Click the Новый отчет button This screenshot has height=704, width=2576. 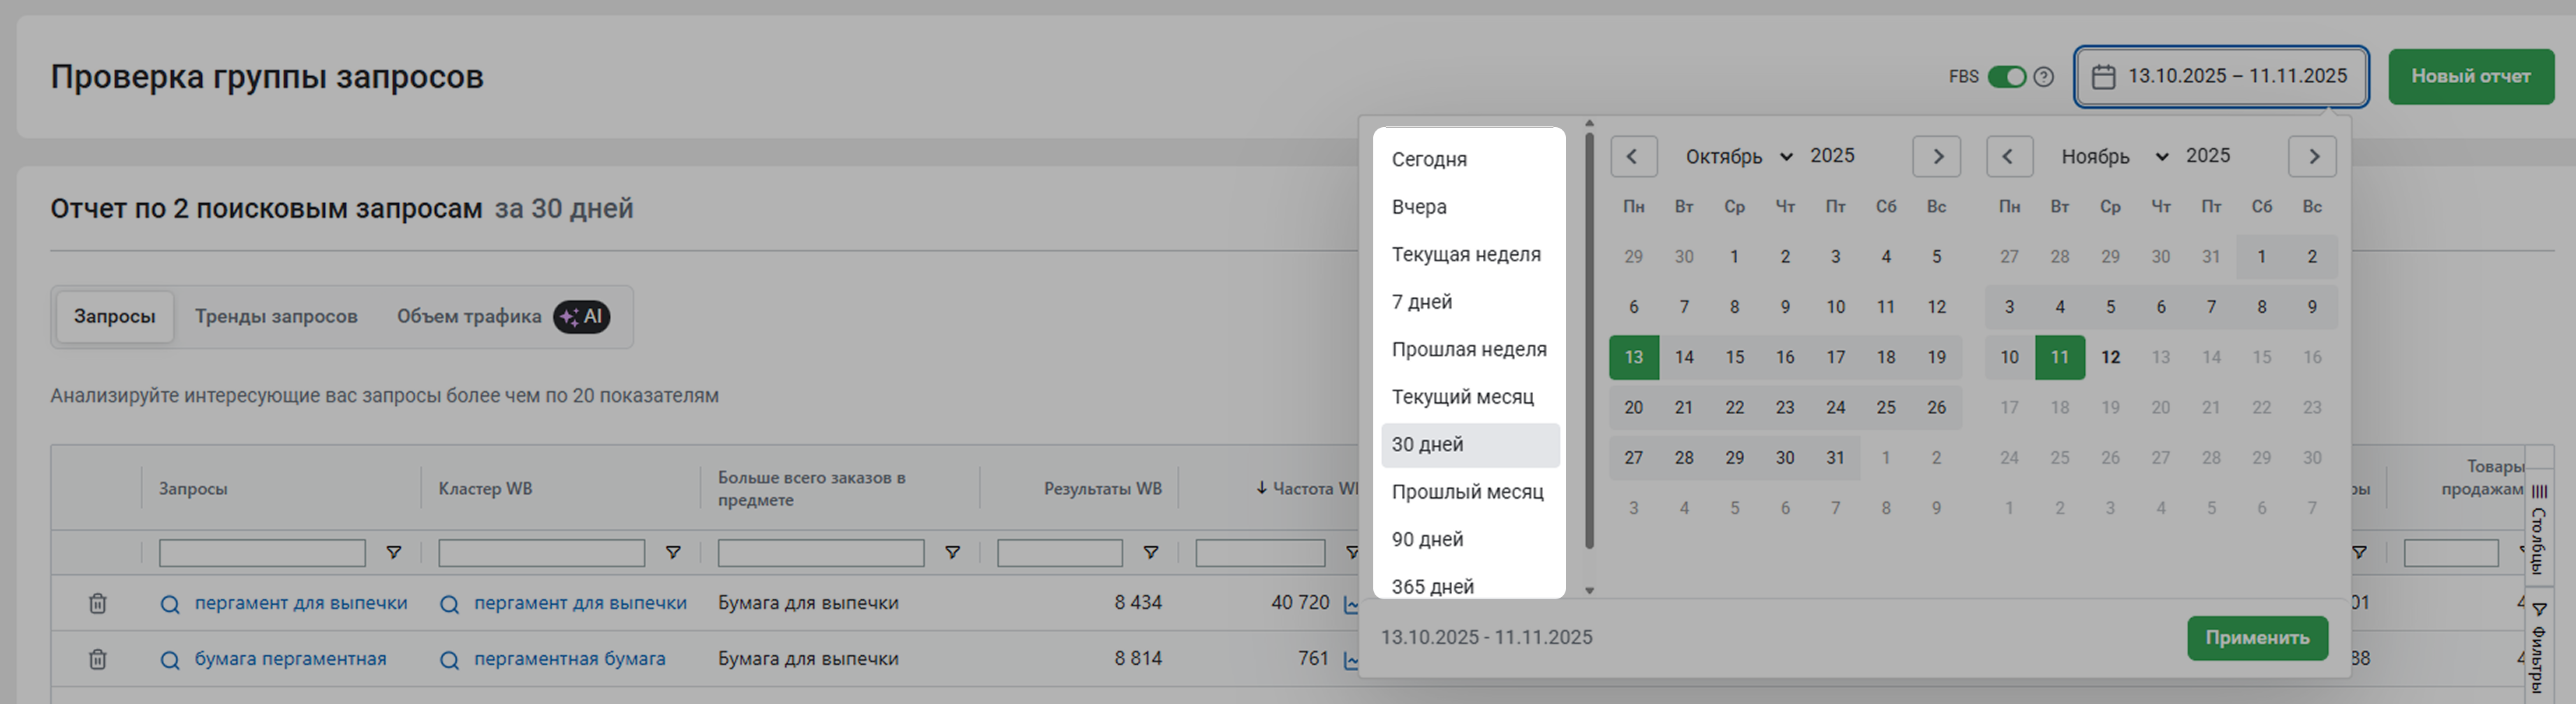2470,77
